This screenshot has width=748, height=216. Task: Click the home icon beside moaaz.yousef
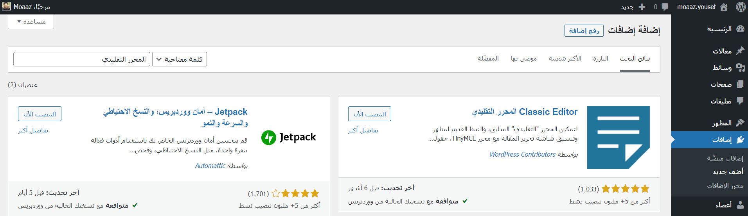click(724, 7)
